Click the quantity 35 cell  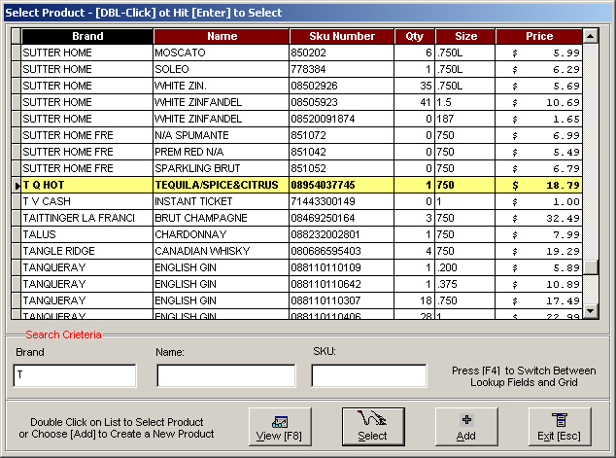[415, 86]
